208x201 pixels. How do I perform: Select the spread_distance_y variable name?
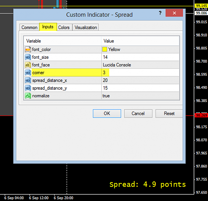click(50, 88)
